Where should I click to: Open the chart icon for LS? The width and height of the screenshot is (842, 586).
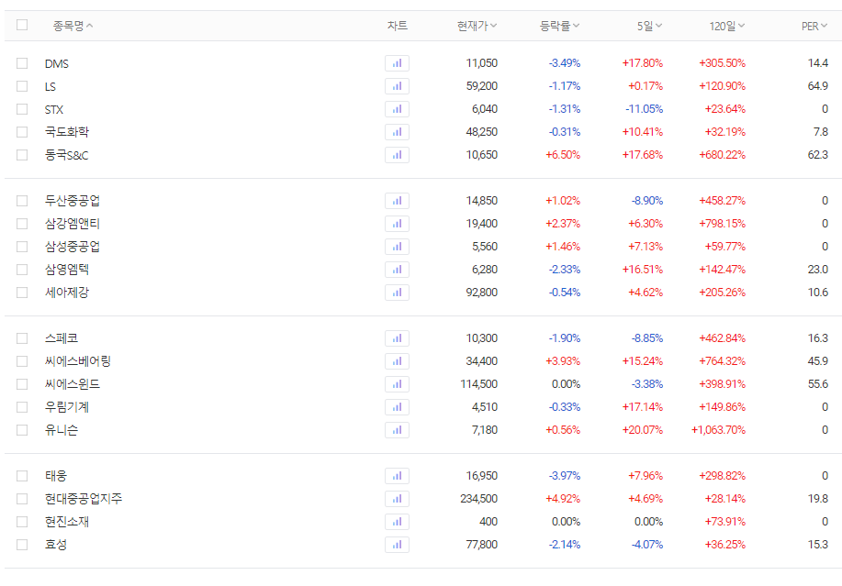pos(397,86)
